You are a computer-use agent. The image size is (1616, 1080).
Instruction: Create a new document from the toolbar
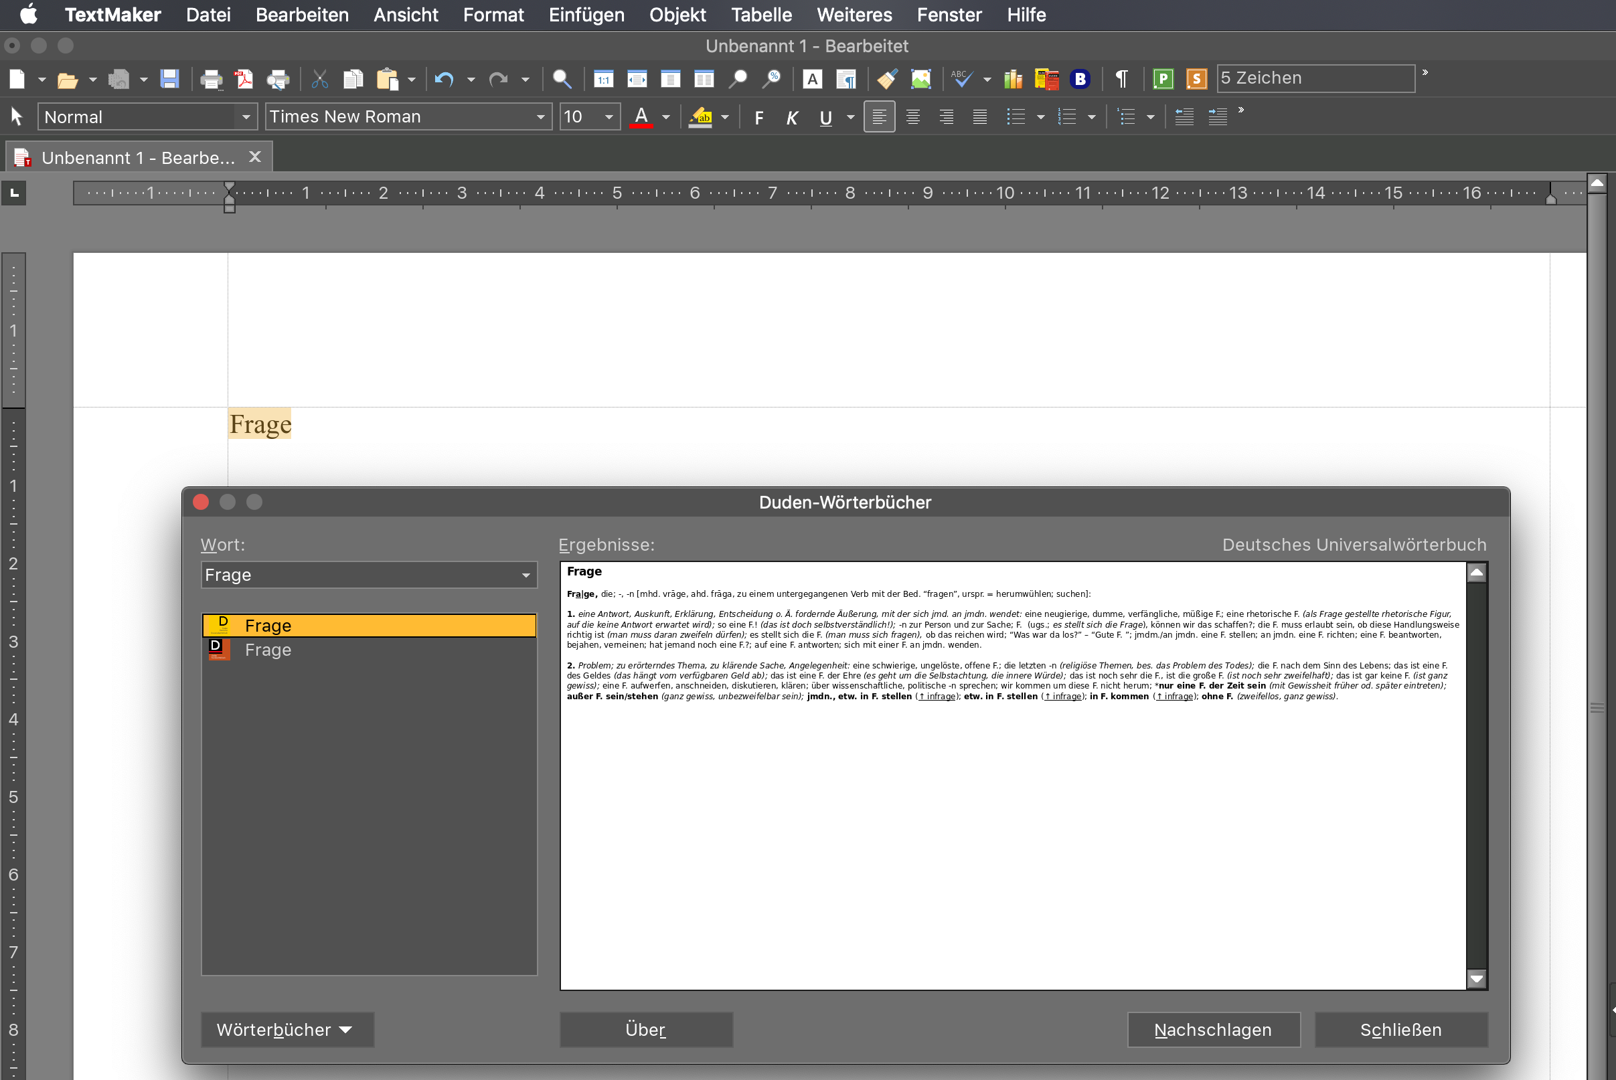point(17,79)
